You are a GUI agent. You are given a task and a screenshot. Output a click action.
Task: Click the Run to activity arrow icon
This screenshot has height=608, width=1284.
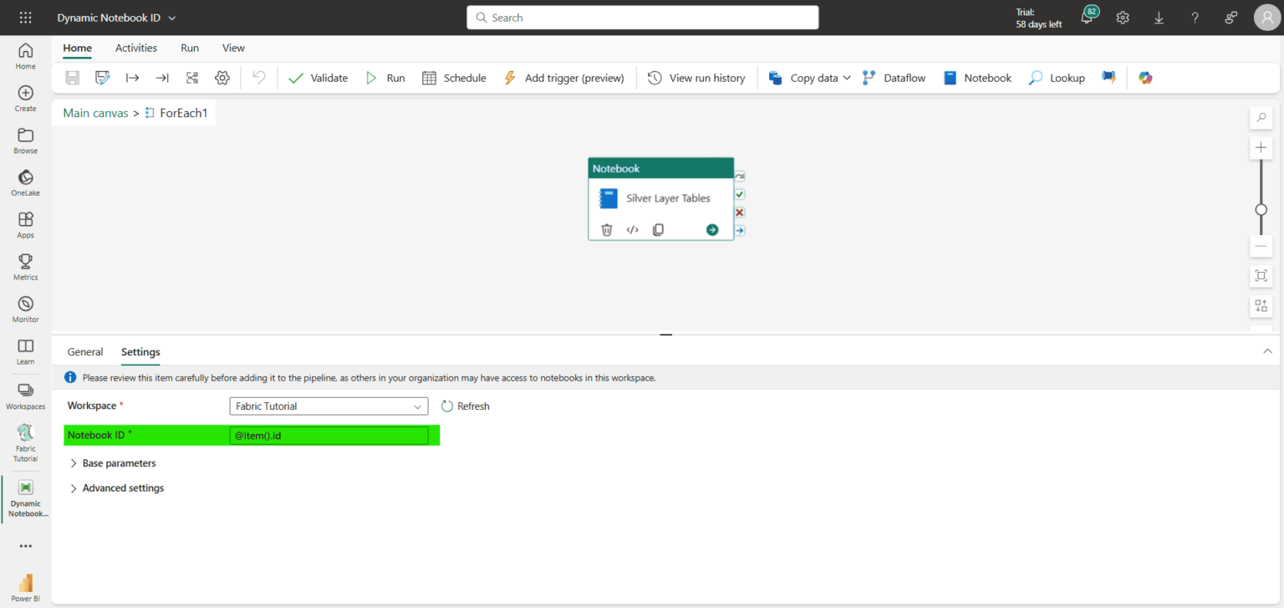(x=132, y=78)
